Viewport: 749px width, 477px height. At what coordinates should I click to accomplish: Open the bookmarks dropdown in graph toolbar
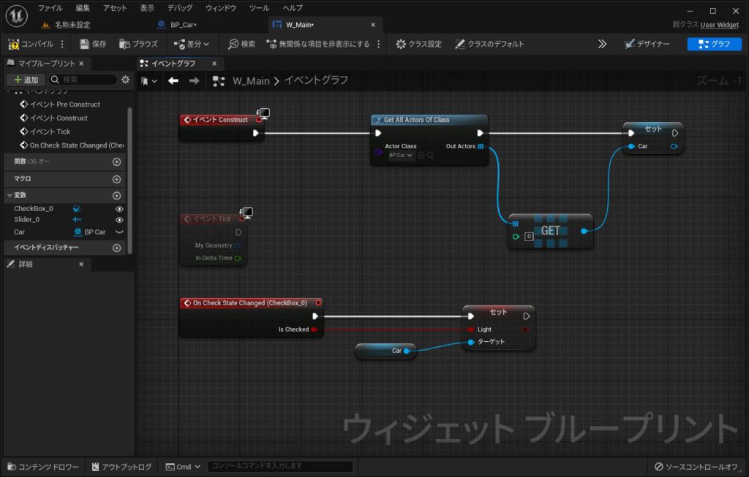point(148,81)
